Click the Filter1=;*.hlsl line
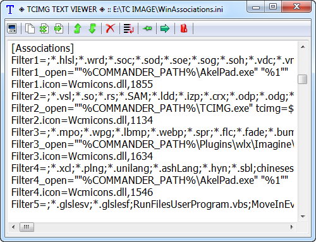 152,61
